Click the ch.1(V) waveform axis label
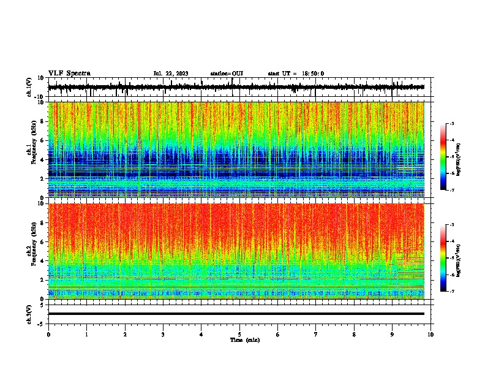Image resolution: width=485 pixels, height=375 pixels. 29,87
